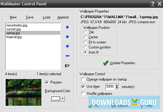
Task: Click the white background color swatch
Action: tap(56, 98)
